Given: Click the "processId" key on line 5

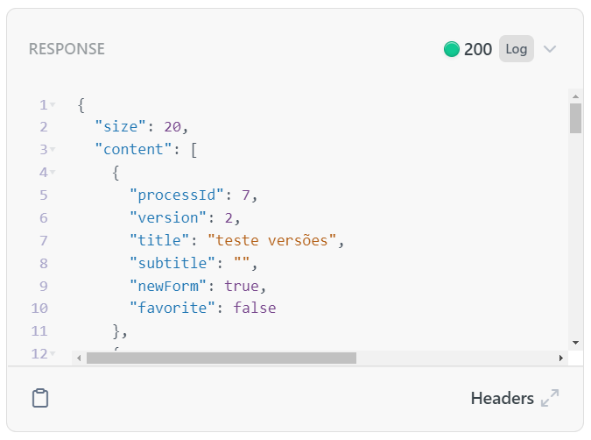Looking at the screenshot, I should [177, 195].
